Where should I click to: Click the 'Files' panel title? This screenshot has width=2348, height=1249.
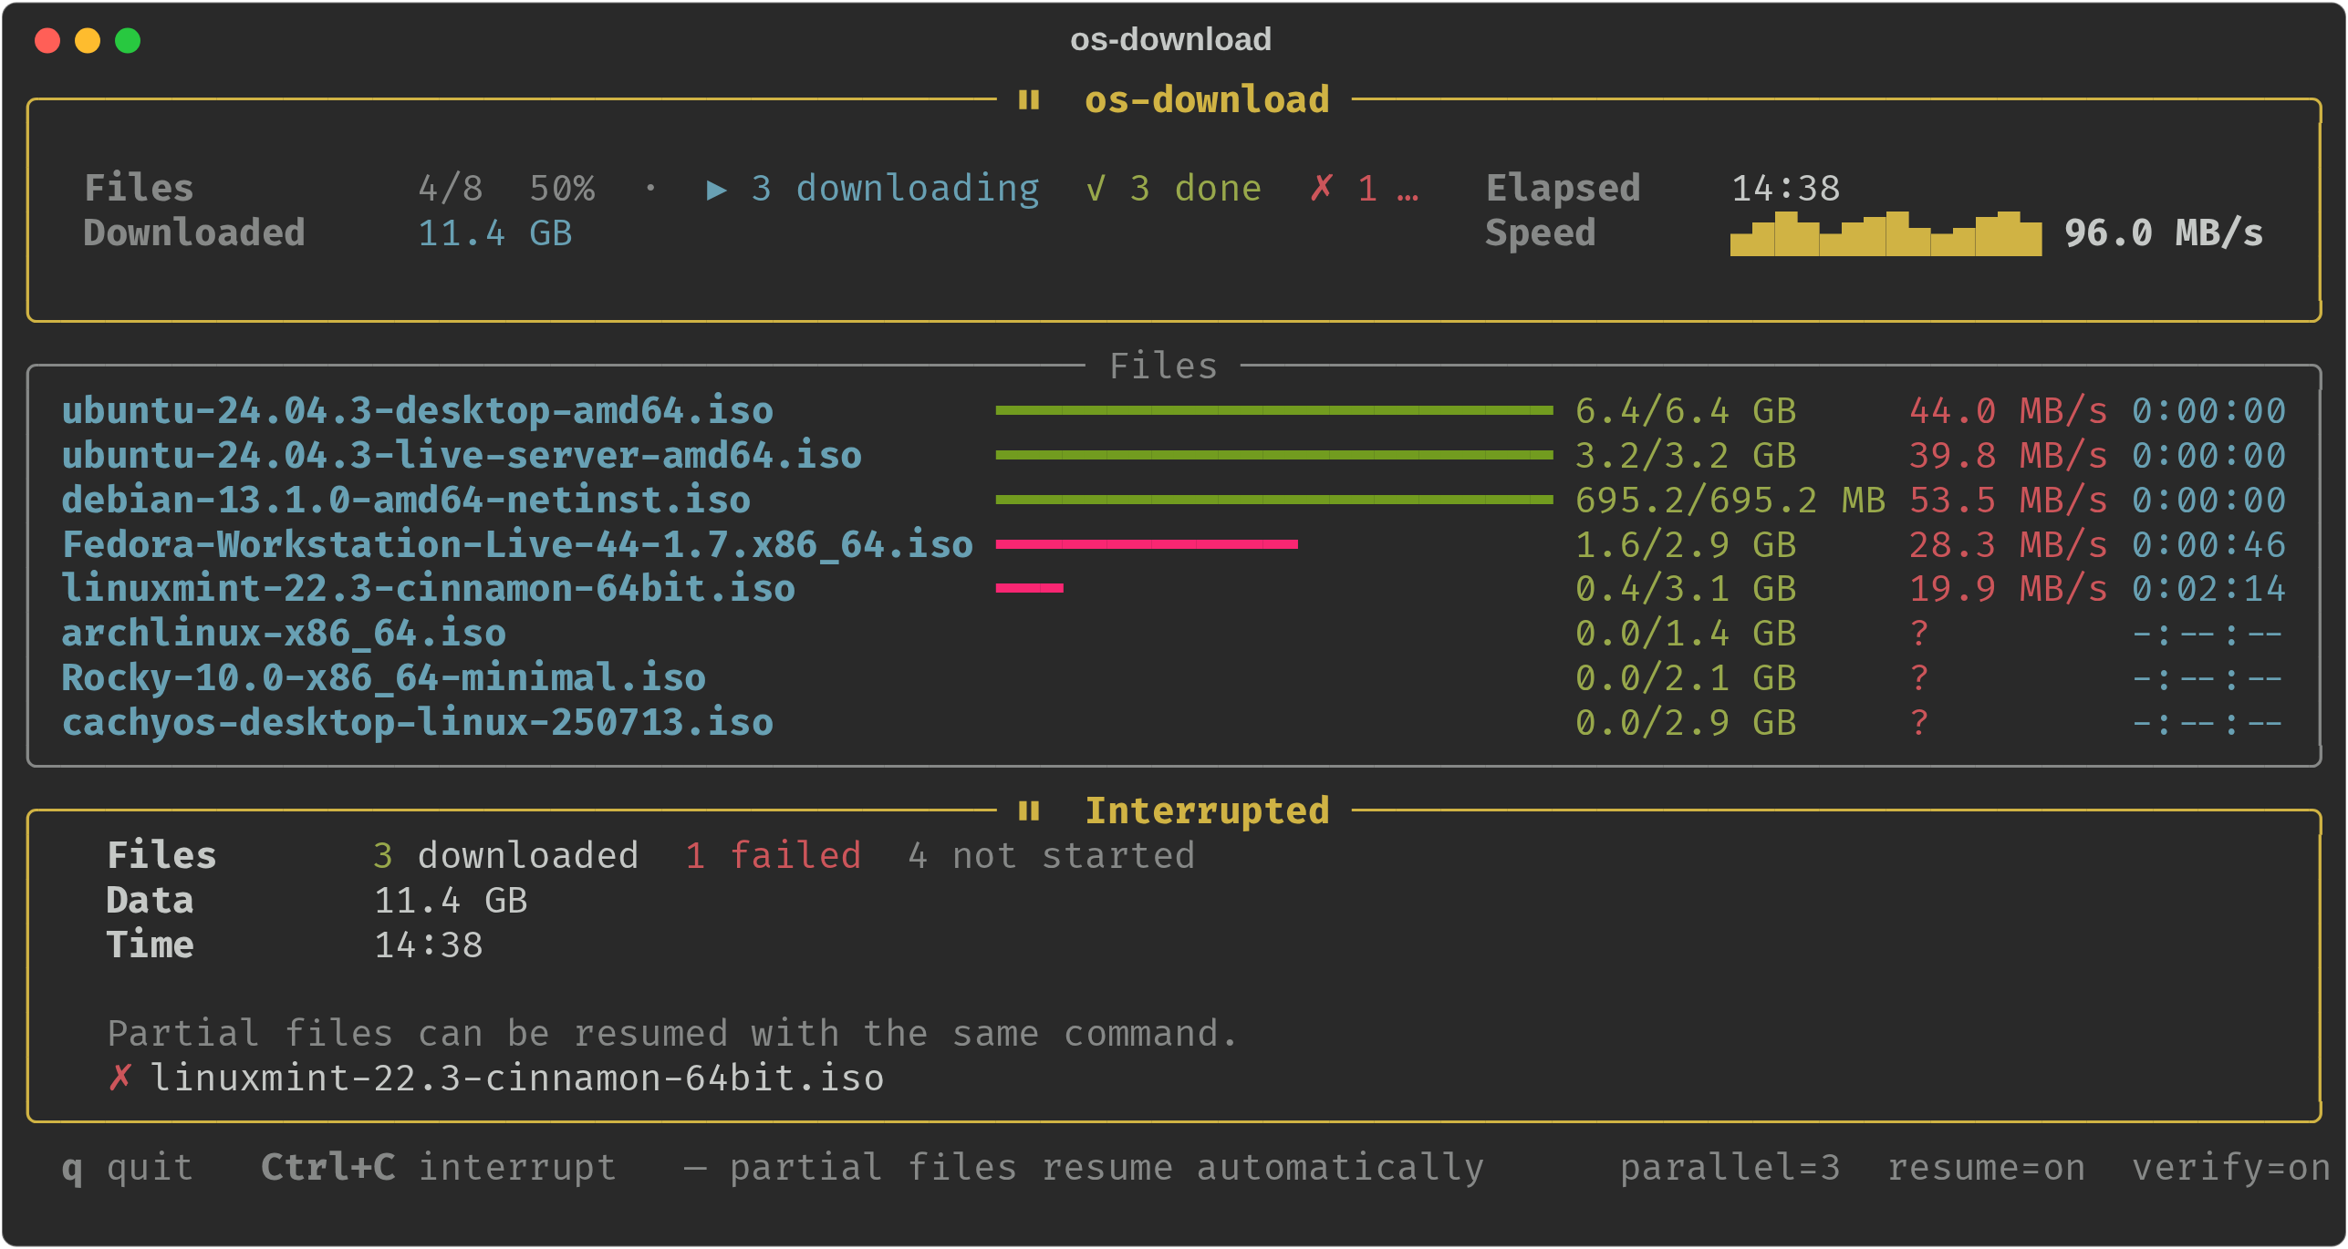tap(1163, 366)
